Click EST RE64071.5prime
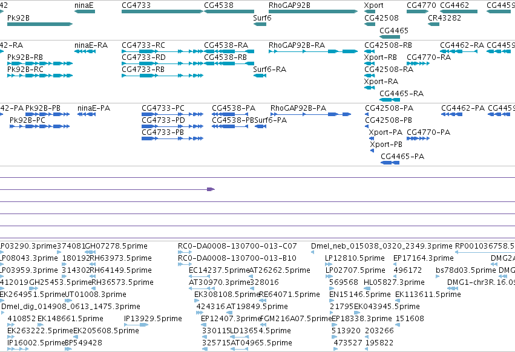This screenshot has height=352, width=515. [290, 295]
